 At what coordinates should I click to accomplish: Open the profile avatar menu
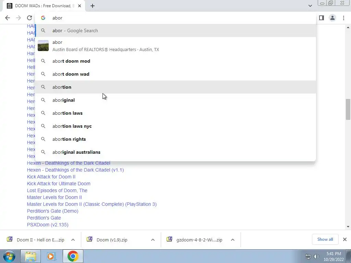(x=332, y=18)
